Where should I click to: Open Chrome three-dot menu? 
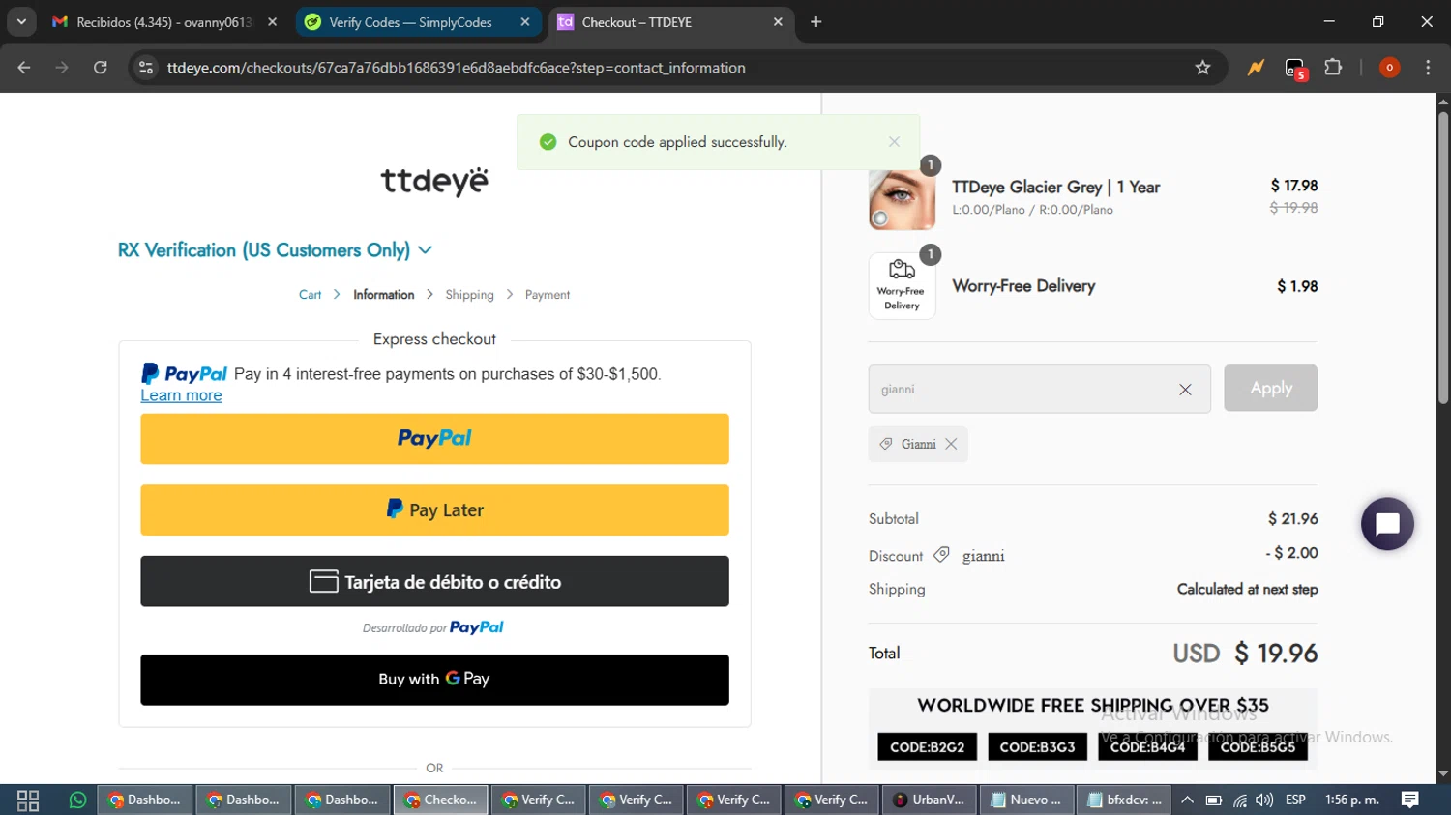[1428, 68]
